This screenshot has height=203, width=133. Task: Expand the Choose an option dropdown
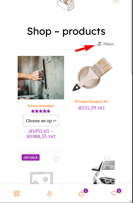[41, 120]
